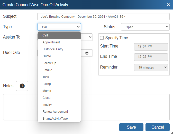Choose BriansActivityType option

(55, 119)
